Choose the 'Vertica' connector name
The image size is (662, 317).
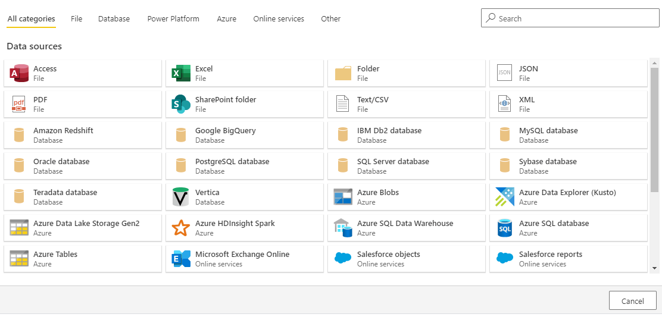207,192
